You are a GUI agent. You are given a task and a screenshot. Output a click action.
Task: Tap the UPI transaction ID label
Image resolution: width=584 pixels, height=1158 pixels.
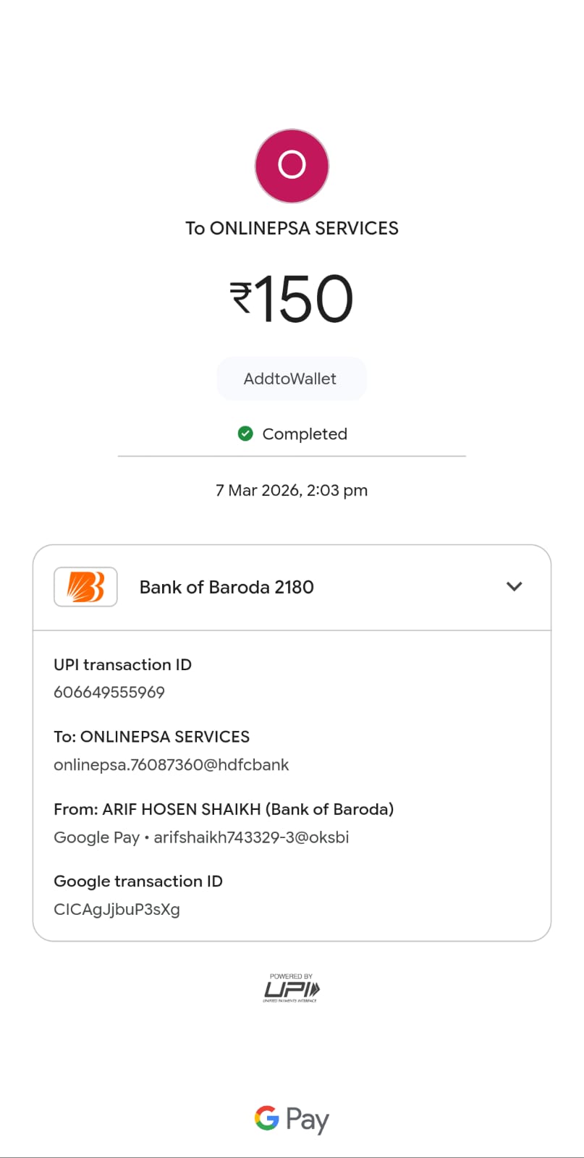tap(122, 664)
